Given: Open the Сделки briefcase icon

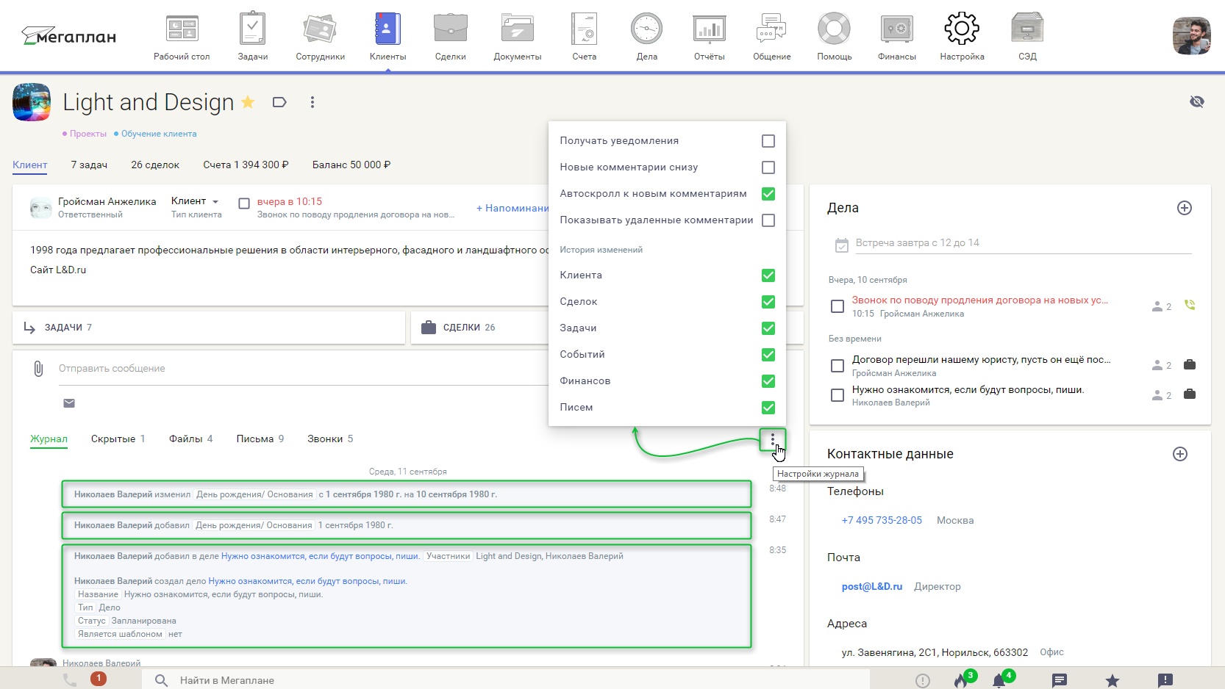Looking at the screenshot, I should [451, 29].
